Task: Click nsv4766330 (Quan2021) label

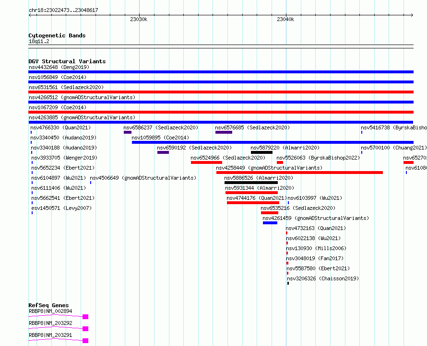Action: [60, 127]
